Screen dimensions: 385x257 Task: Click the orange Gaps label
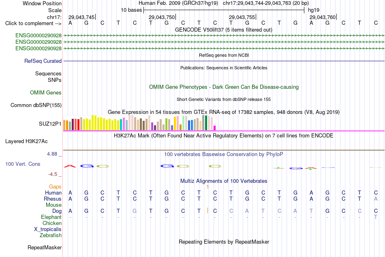coord(55,187)
